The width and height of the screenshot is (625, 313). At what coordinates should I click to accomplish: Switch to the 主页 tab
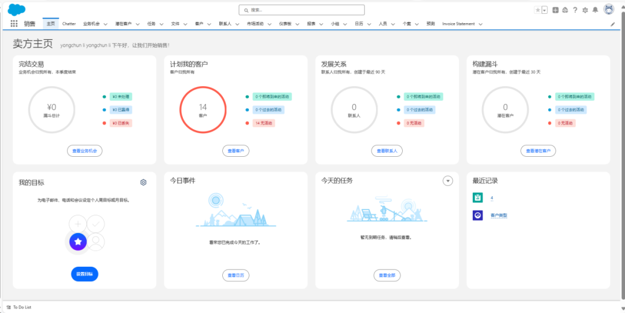[50, 24]
